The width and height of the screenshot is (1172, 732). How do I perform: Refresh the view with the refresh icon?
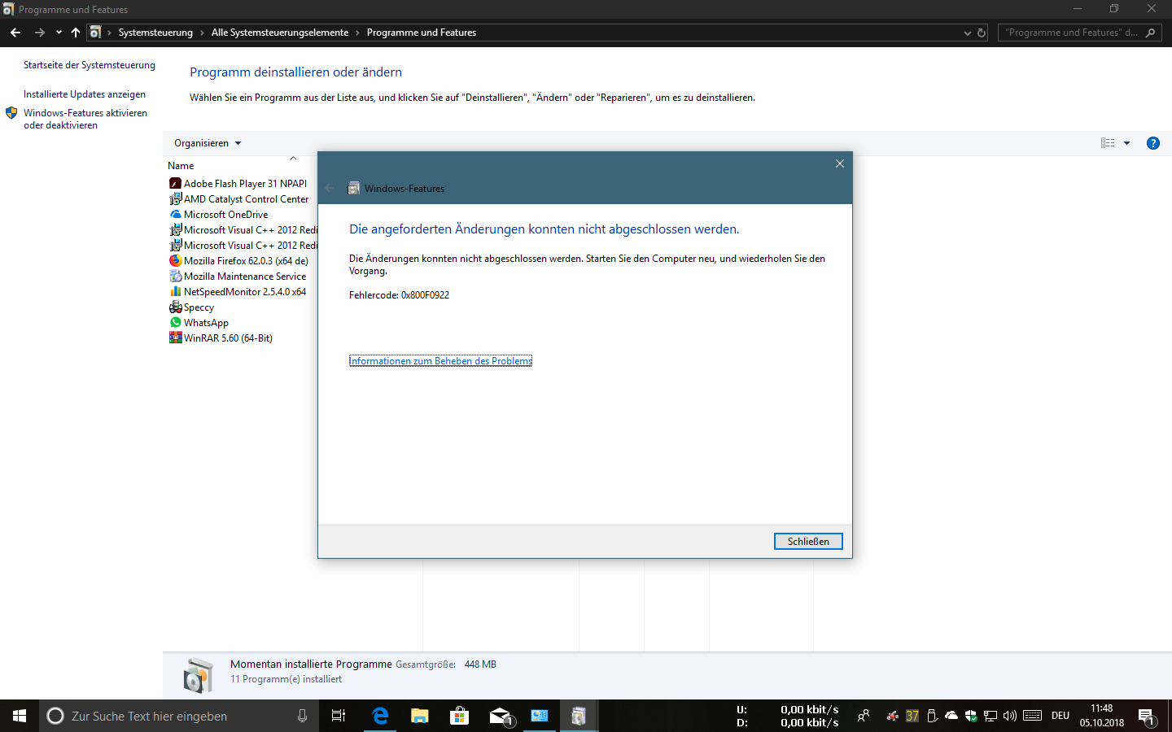(982, 33)
